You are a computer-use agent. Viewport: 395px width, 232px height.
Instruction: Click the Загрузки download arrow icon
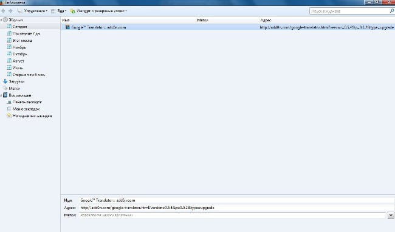click(5, 81)
